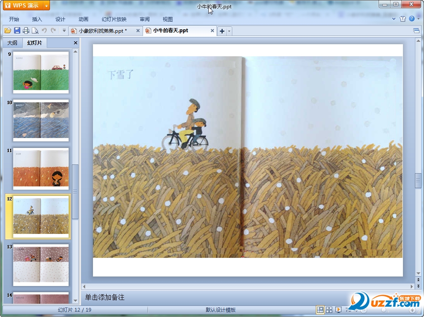Click the open file folder icon

[x=8, y=31]
